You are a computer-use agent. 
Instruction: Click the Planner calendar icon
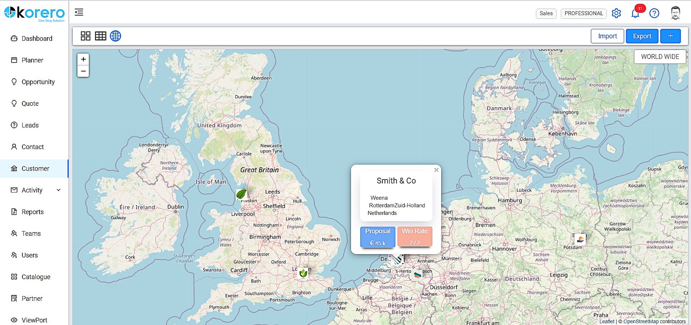coord(14,60)
